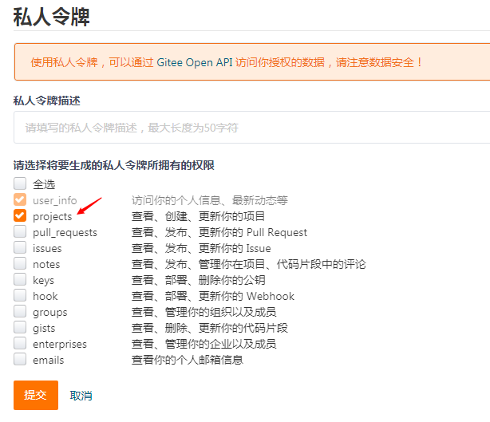Viewport: 490px width, 422px height.
Task: Click description 查看、发布、更新你的 Issue
Action: pos(201,248)
